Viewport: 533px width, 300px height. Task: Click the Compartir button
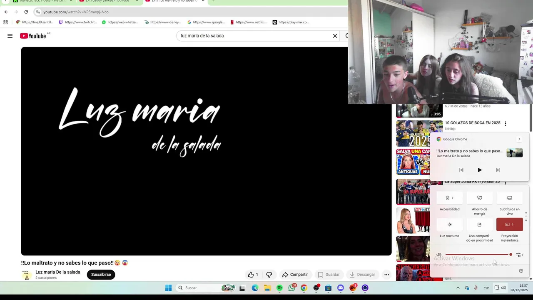(x=295, y=275)
